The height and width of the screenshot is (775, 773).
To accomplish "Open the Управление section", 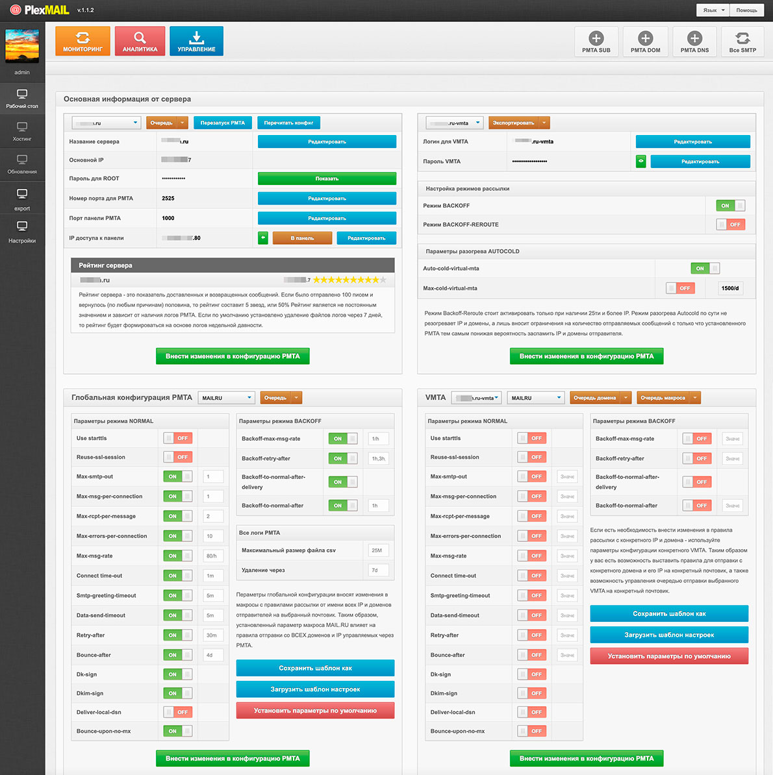I will pos(196,41).
